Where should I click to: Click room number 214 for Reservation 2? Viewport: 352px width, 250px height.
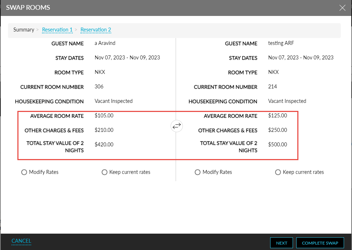(272, 87)
